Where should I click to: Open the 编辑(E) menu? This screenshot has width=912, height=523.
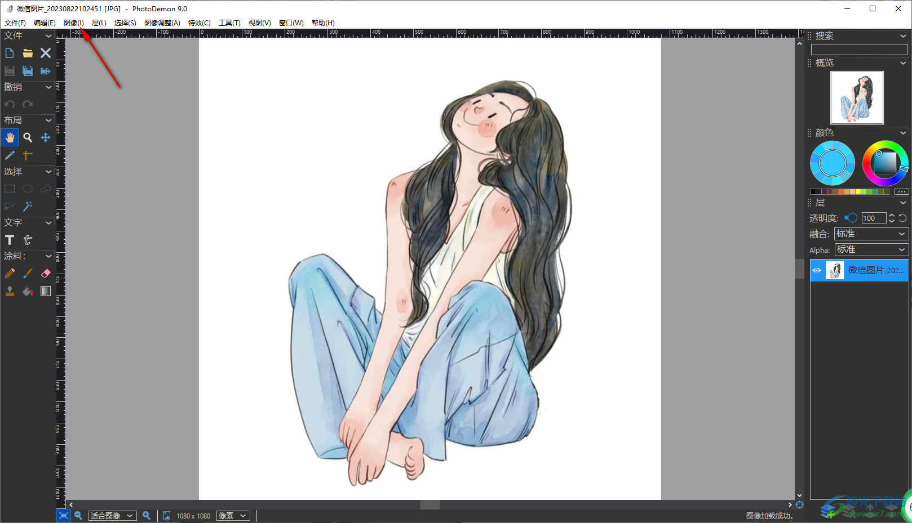45,23
